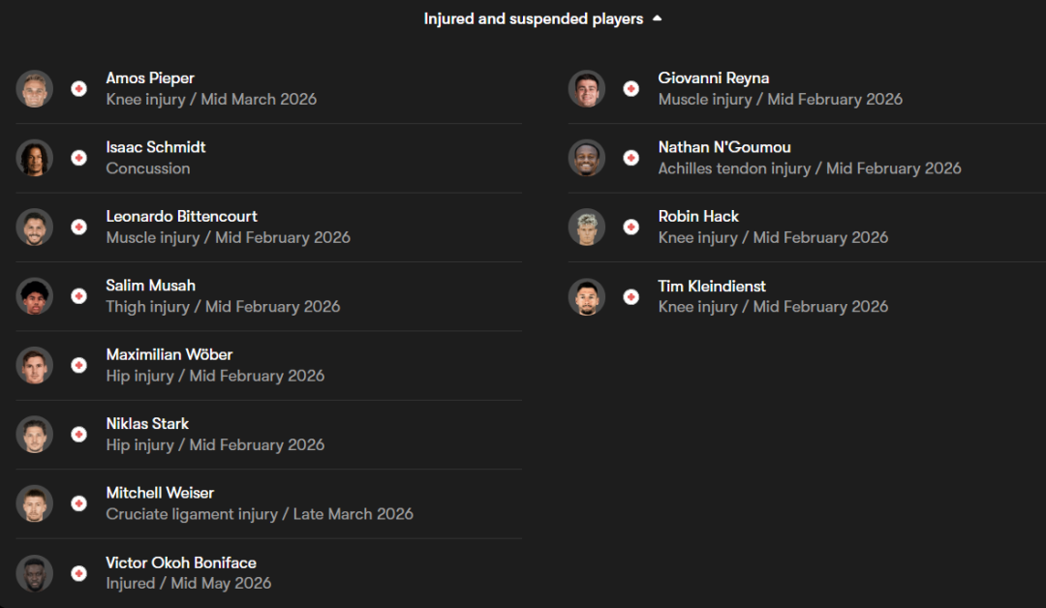
Task: Open Nathan N'Goumou's player photo
Action: (x=587, y=158)
